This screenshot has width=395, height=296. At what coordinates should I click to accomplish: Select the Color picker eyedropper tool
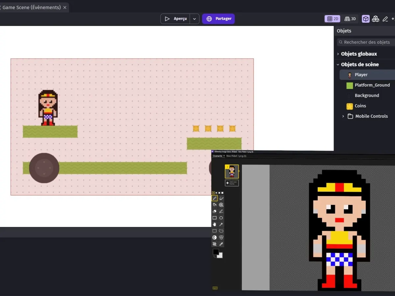[221, 244]
